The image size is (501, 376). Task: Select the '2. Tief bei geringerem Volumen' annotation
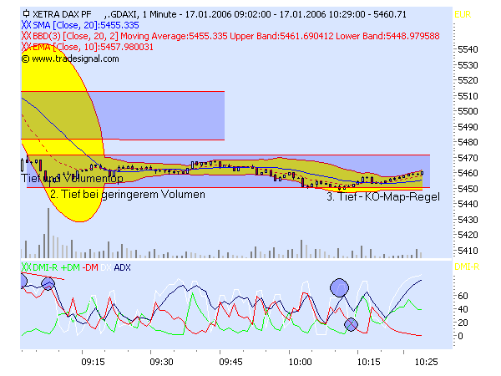coord(128,194)
